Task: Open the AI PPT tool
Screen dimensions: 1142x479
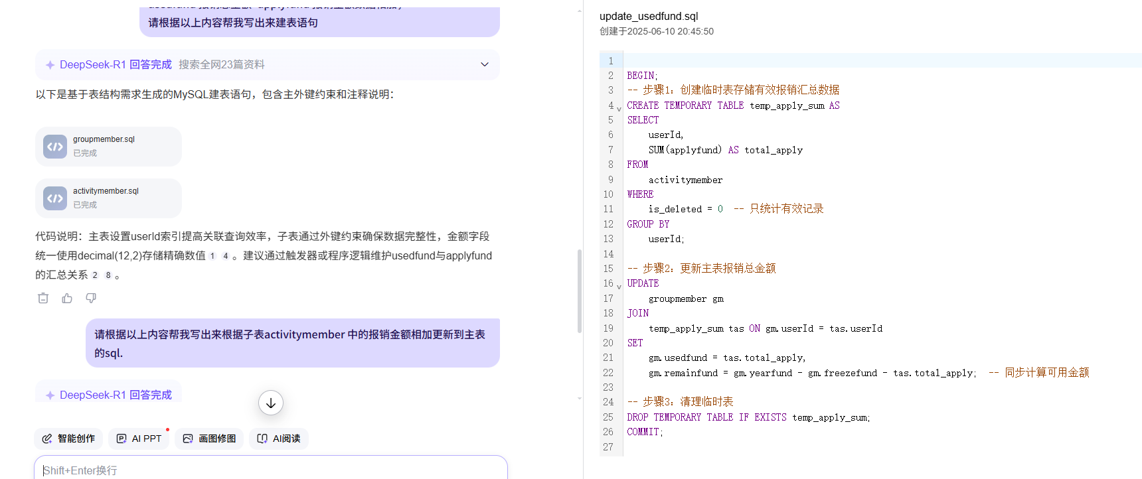Action: click(139, 439)
